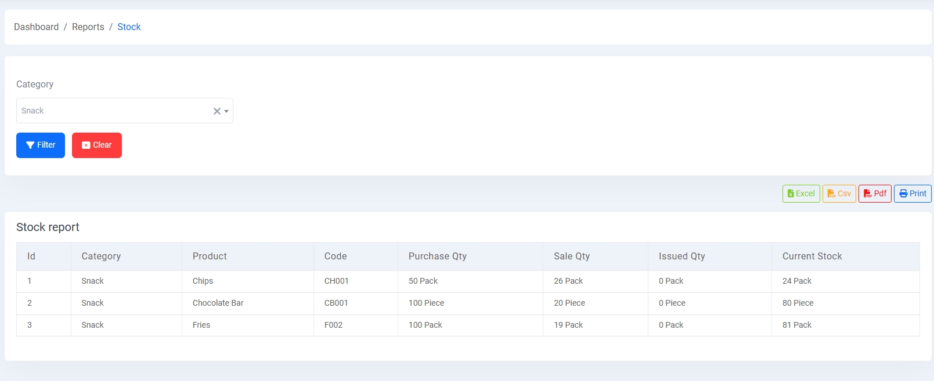Remove the Snack selection with the X
Image resolution: width=934 pixels, height=381 pixels.
click(x=217, y=111)
